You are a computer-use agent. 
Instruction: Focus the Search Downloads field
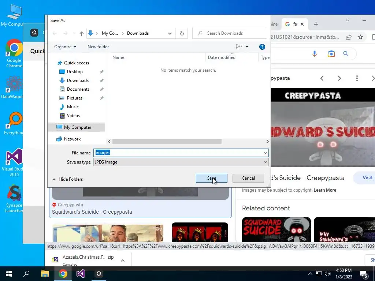point(229,33)
